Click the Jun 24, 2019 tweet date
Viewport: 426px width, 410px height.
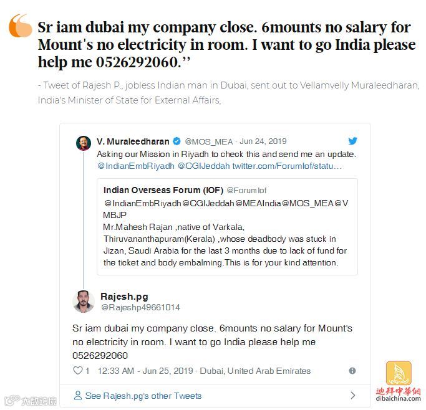263,141
